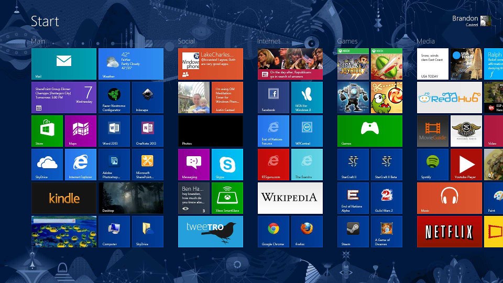Launch the Xbox SmartGlass tile
The width and height of the screenshot is (503, 283).
[x=227, y=198]
